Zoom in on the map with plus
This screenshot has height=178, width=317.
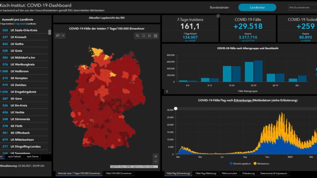click(x=156, y=157)
